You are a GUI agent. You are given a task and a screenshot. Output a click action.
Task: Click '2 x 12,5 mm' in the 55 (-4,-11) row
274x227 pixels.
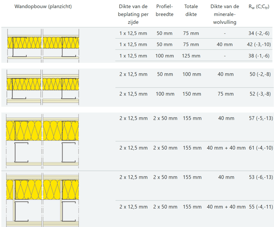pos(133,207)
